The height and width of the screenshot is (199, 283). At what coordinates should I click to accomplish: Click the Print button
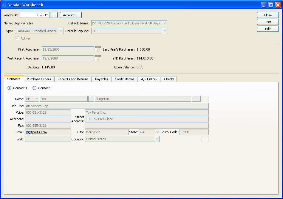pyautogui.click(x=268, y=22)
